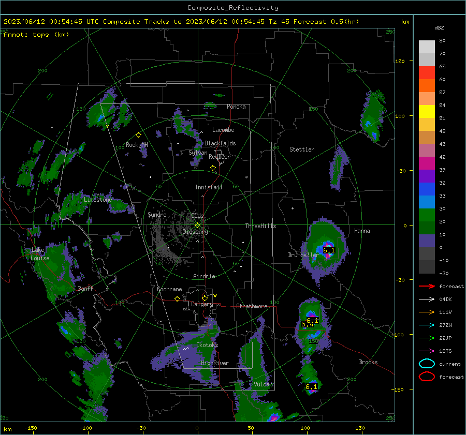
Task: Click the RockyMH label
Action: [137, 145]
